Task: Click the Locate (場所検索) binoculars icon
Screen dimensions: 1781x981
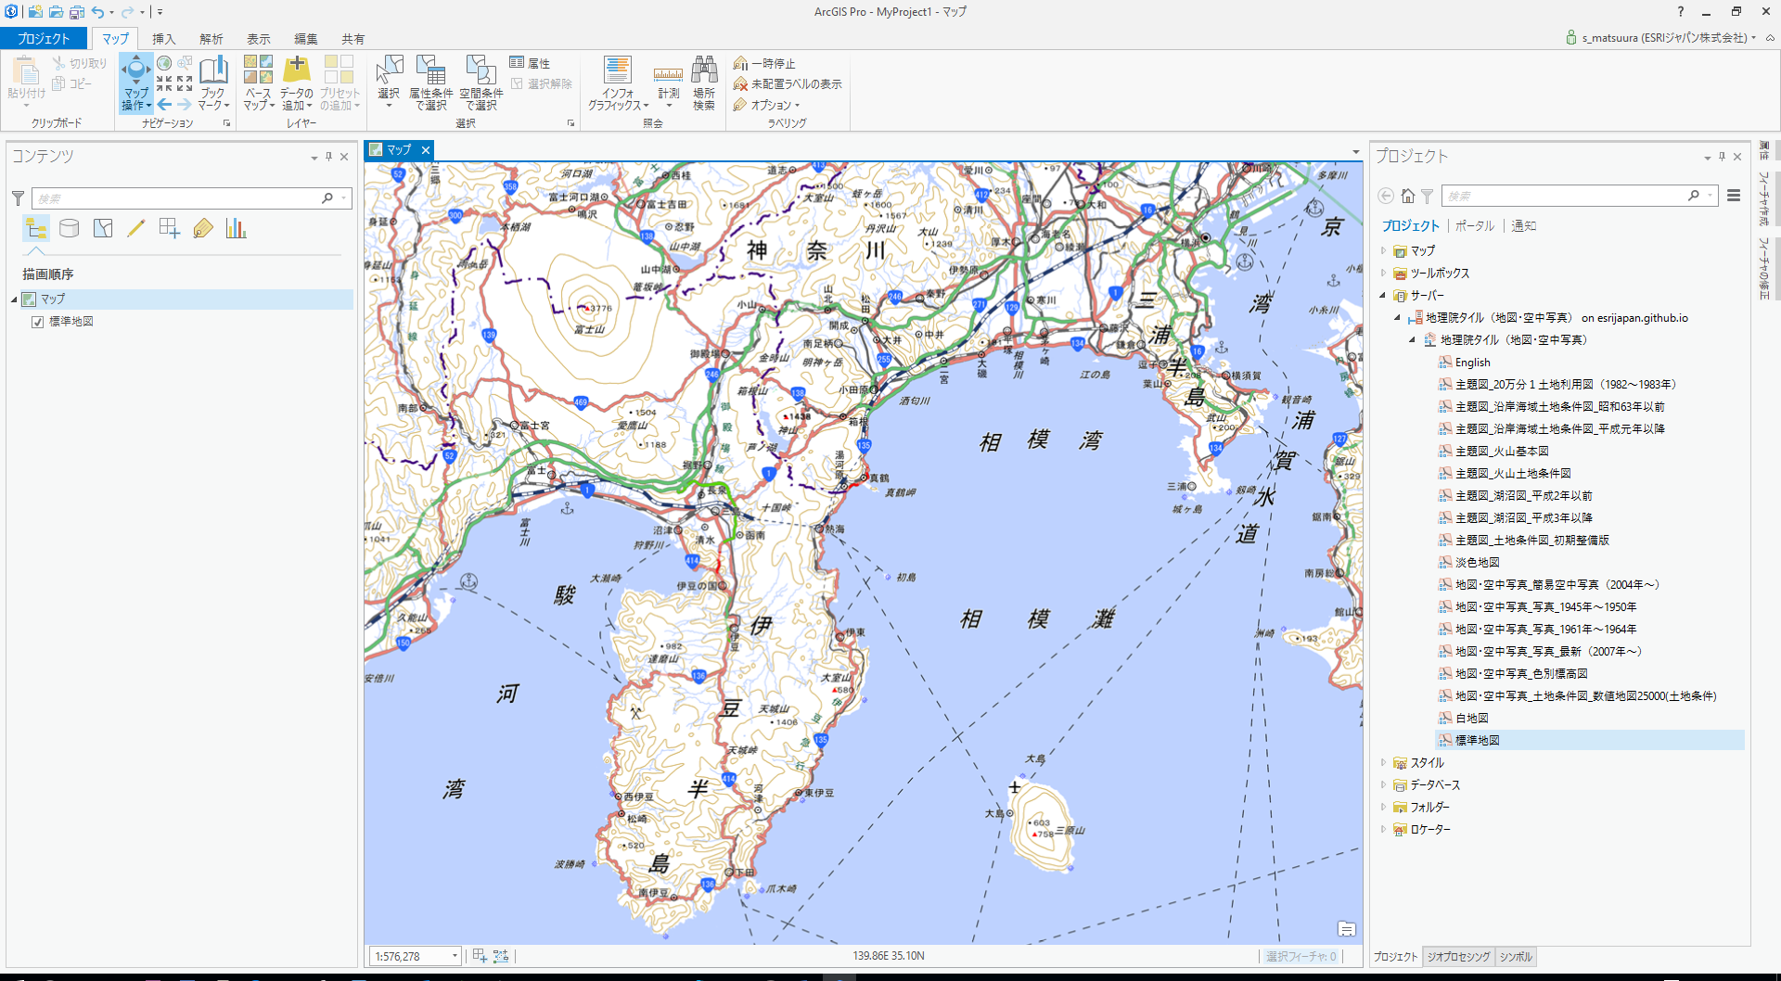Action: pyautogui.click(x=704, y=71)
